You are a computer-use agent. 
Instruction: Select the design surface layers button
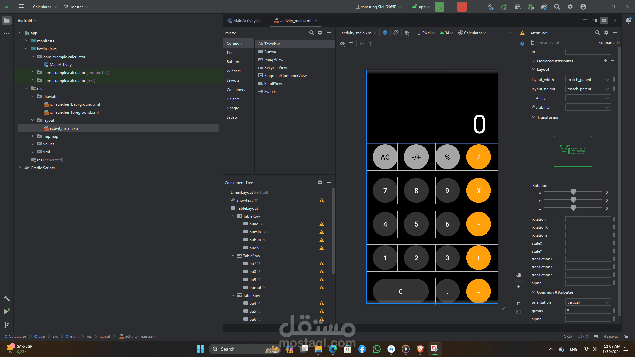point(385,33)
